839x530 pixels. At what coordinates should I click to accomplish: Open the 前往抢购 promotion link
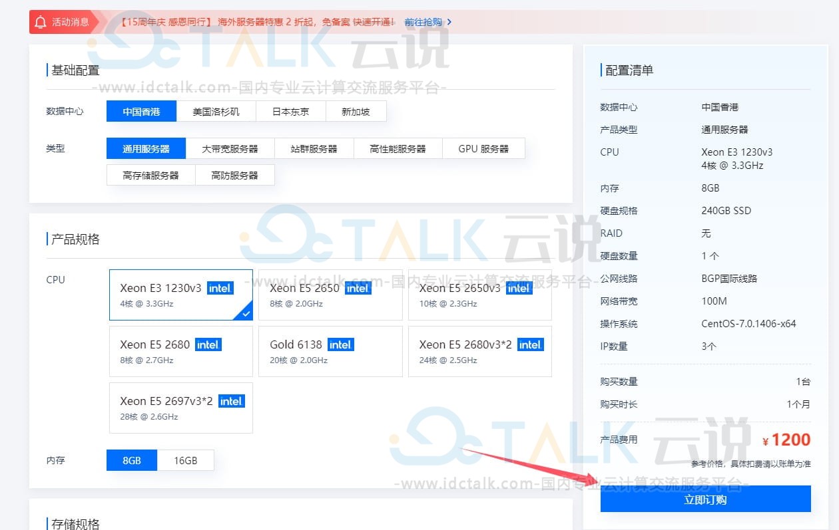423,22
